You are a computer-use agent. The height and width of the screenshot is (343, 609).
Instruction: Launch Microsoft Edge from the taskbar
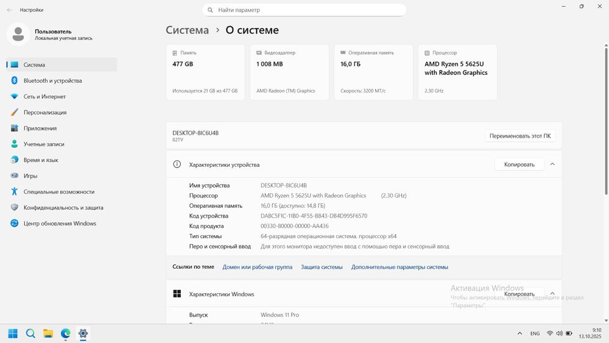66,333
